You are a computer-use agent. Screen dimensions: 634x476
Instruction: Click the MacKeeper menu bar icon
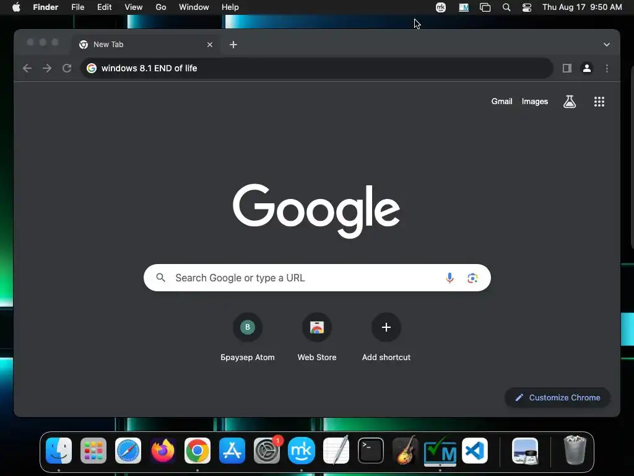coord(441,7)
